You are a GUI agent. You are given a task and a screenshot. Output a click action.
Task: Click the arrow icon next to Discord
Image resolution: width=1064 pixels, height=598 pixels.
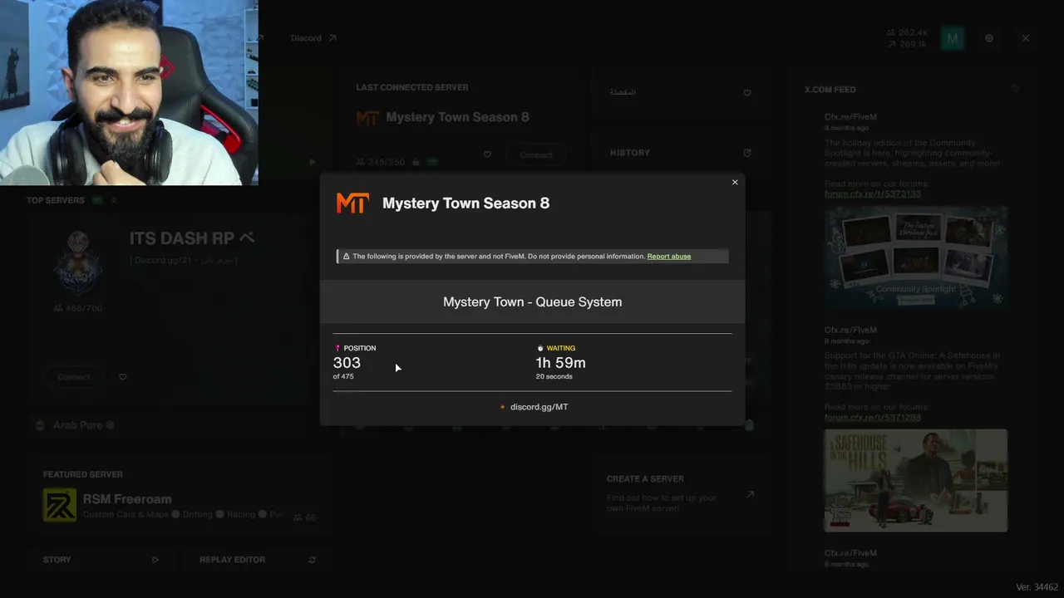click(332, 38)
